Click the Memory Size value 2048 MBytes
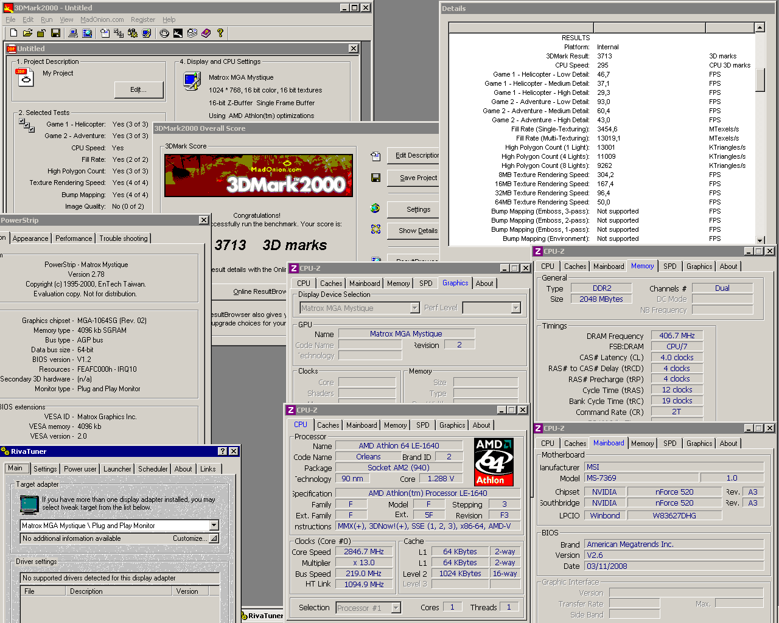The height and width of the screenshot is (623, 779). click(x=601, y=299)
